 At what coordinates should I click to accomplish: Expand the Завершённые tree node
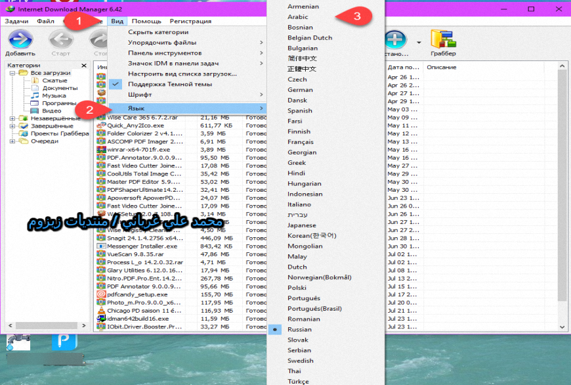pyautogui.click(x=12, y=125)
